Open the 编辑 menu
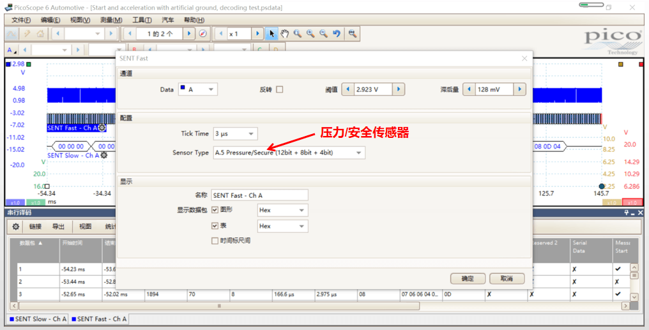Screen dimensions: 649x330 (50, 20)
